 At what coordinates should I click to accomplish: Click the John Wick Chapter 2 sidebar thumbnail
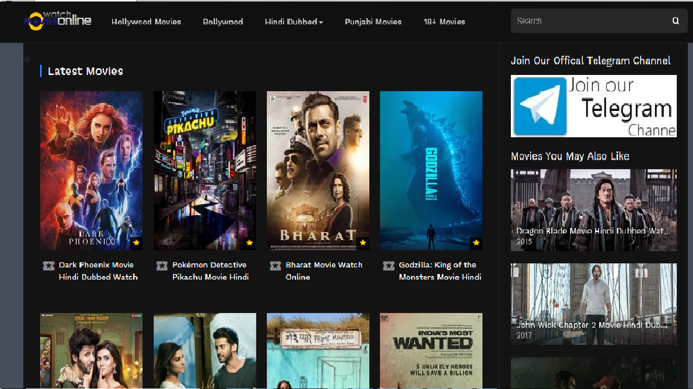[594, 304]
